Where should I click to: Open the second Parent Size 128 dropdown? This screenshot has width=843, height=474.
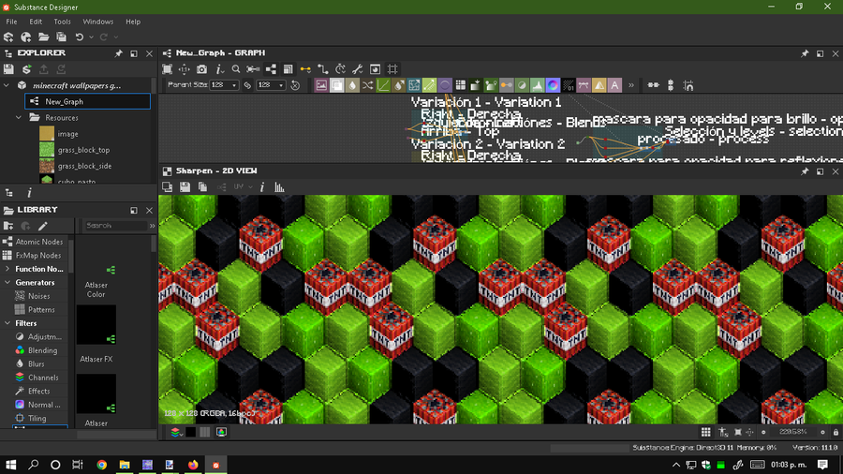coord(271,85)
